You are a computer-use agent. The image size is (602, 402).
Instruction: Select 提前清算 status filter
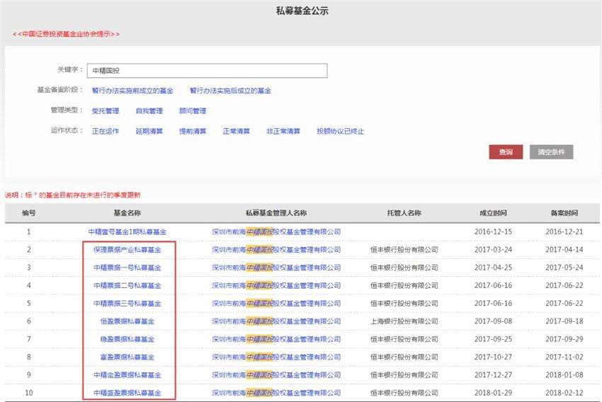pyautogui.click(x=193, y=132)
